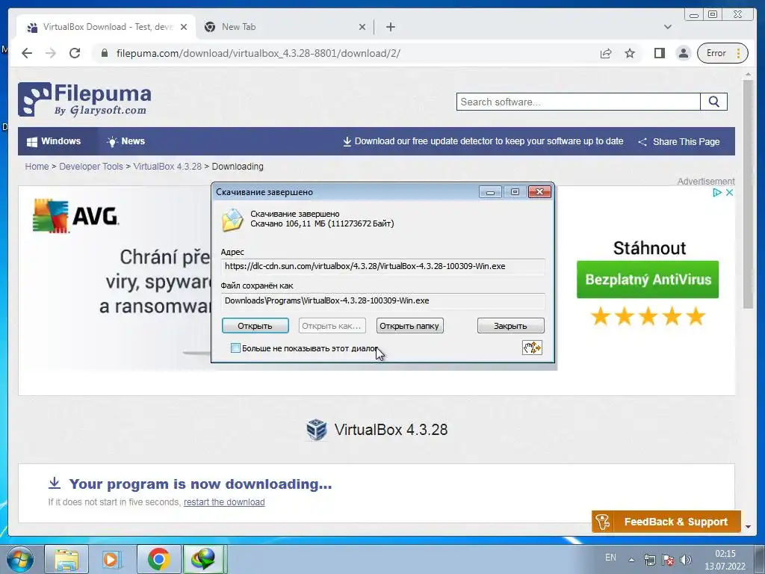Click the Search software input field
This screenshot has width=765, height=574.
578,102
